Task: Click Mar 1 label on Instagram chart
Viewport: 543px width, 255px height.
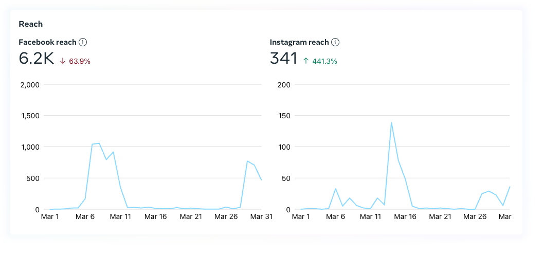Action: point(301,217)
